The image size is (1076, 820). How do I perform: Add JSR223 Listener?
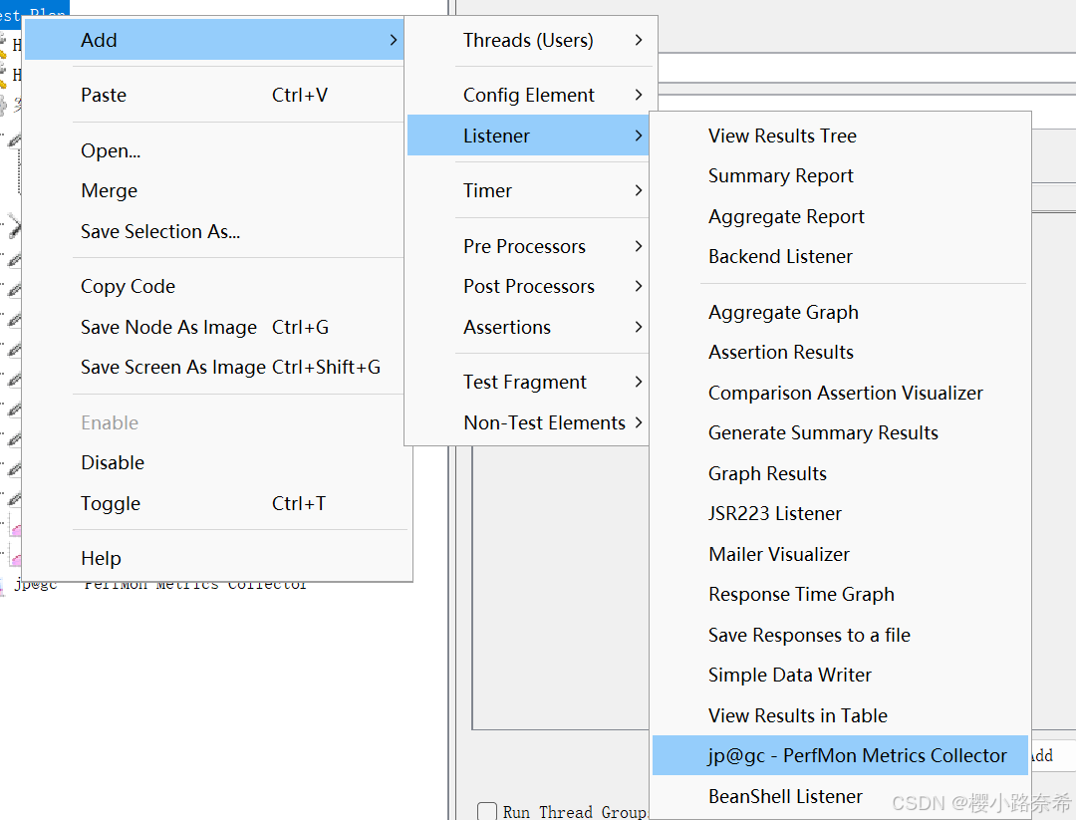tap(840, 513)
